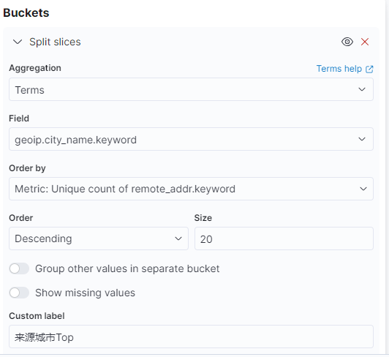Remove the Split slices bucket with the red X
389x357 pixels.
pos(364,42)
